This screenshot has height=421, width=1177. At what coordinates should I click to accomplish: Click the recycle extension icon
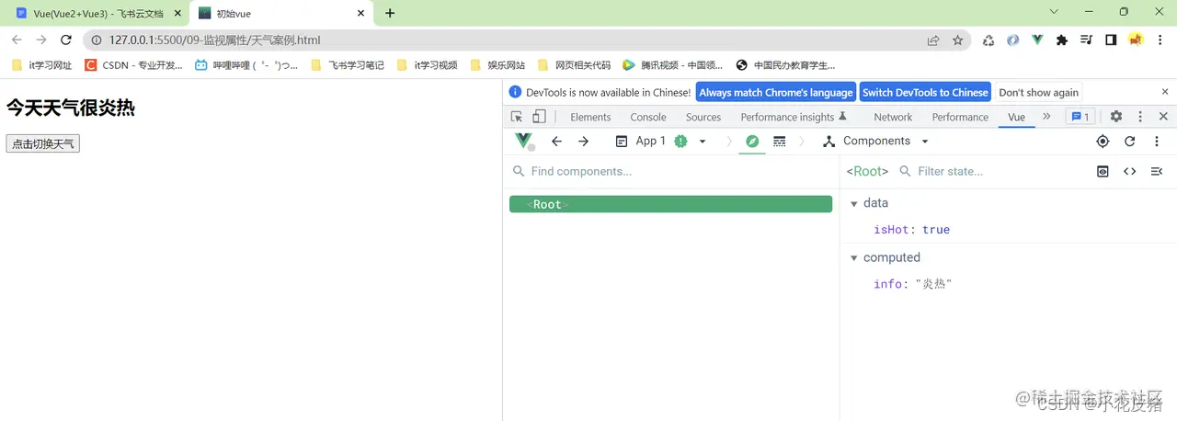click(x=988, y=40)
